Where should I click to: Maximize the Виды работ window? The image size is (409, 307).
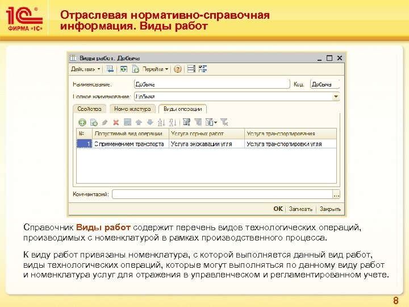point(329,58)
